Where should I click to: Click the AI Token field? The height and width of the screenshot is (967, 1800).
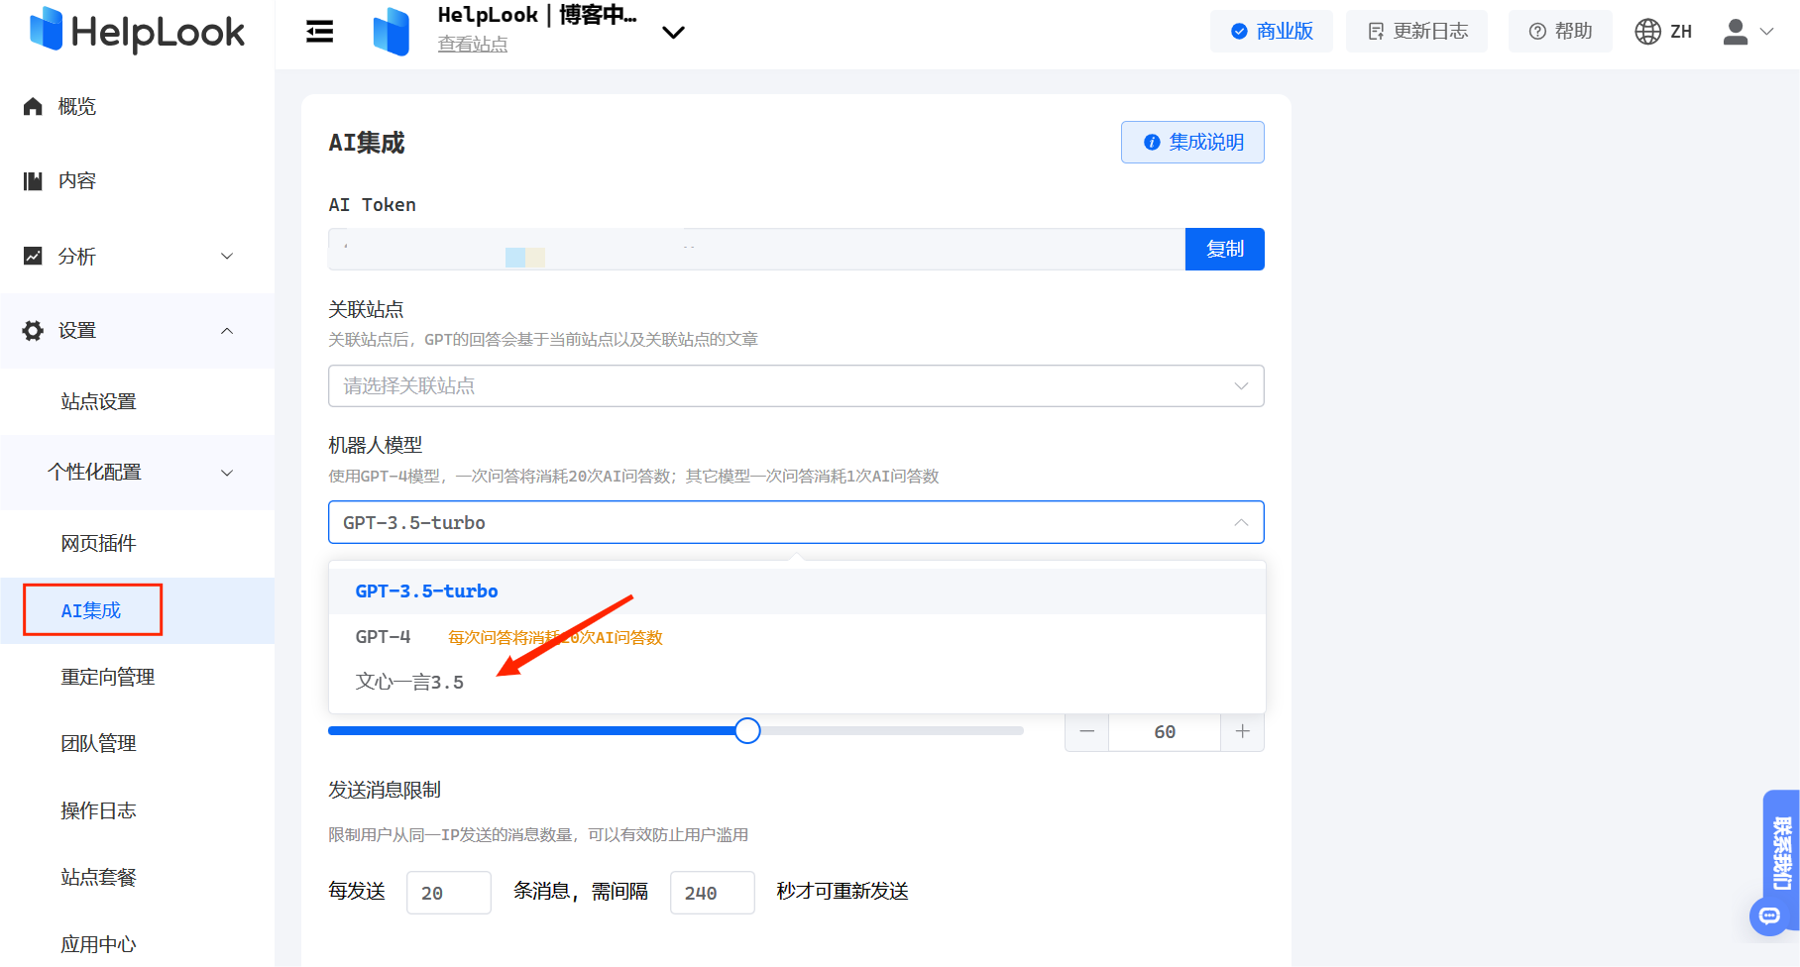click(757, 250)
